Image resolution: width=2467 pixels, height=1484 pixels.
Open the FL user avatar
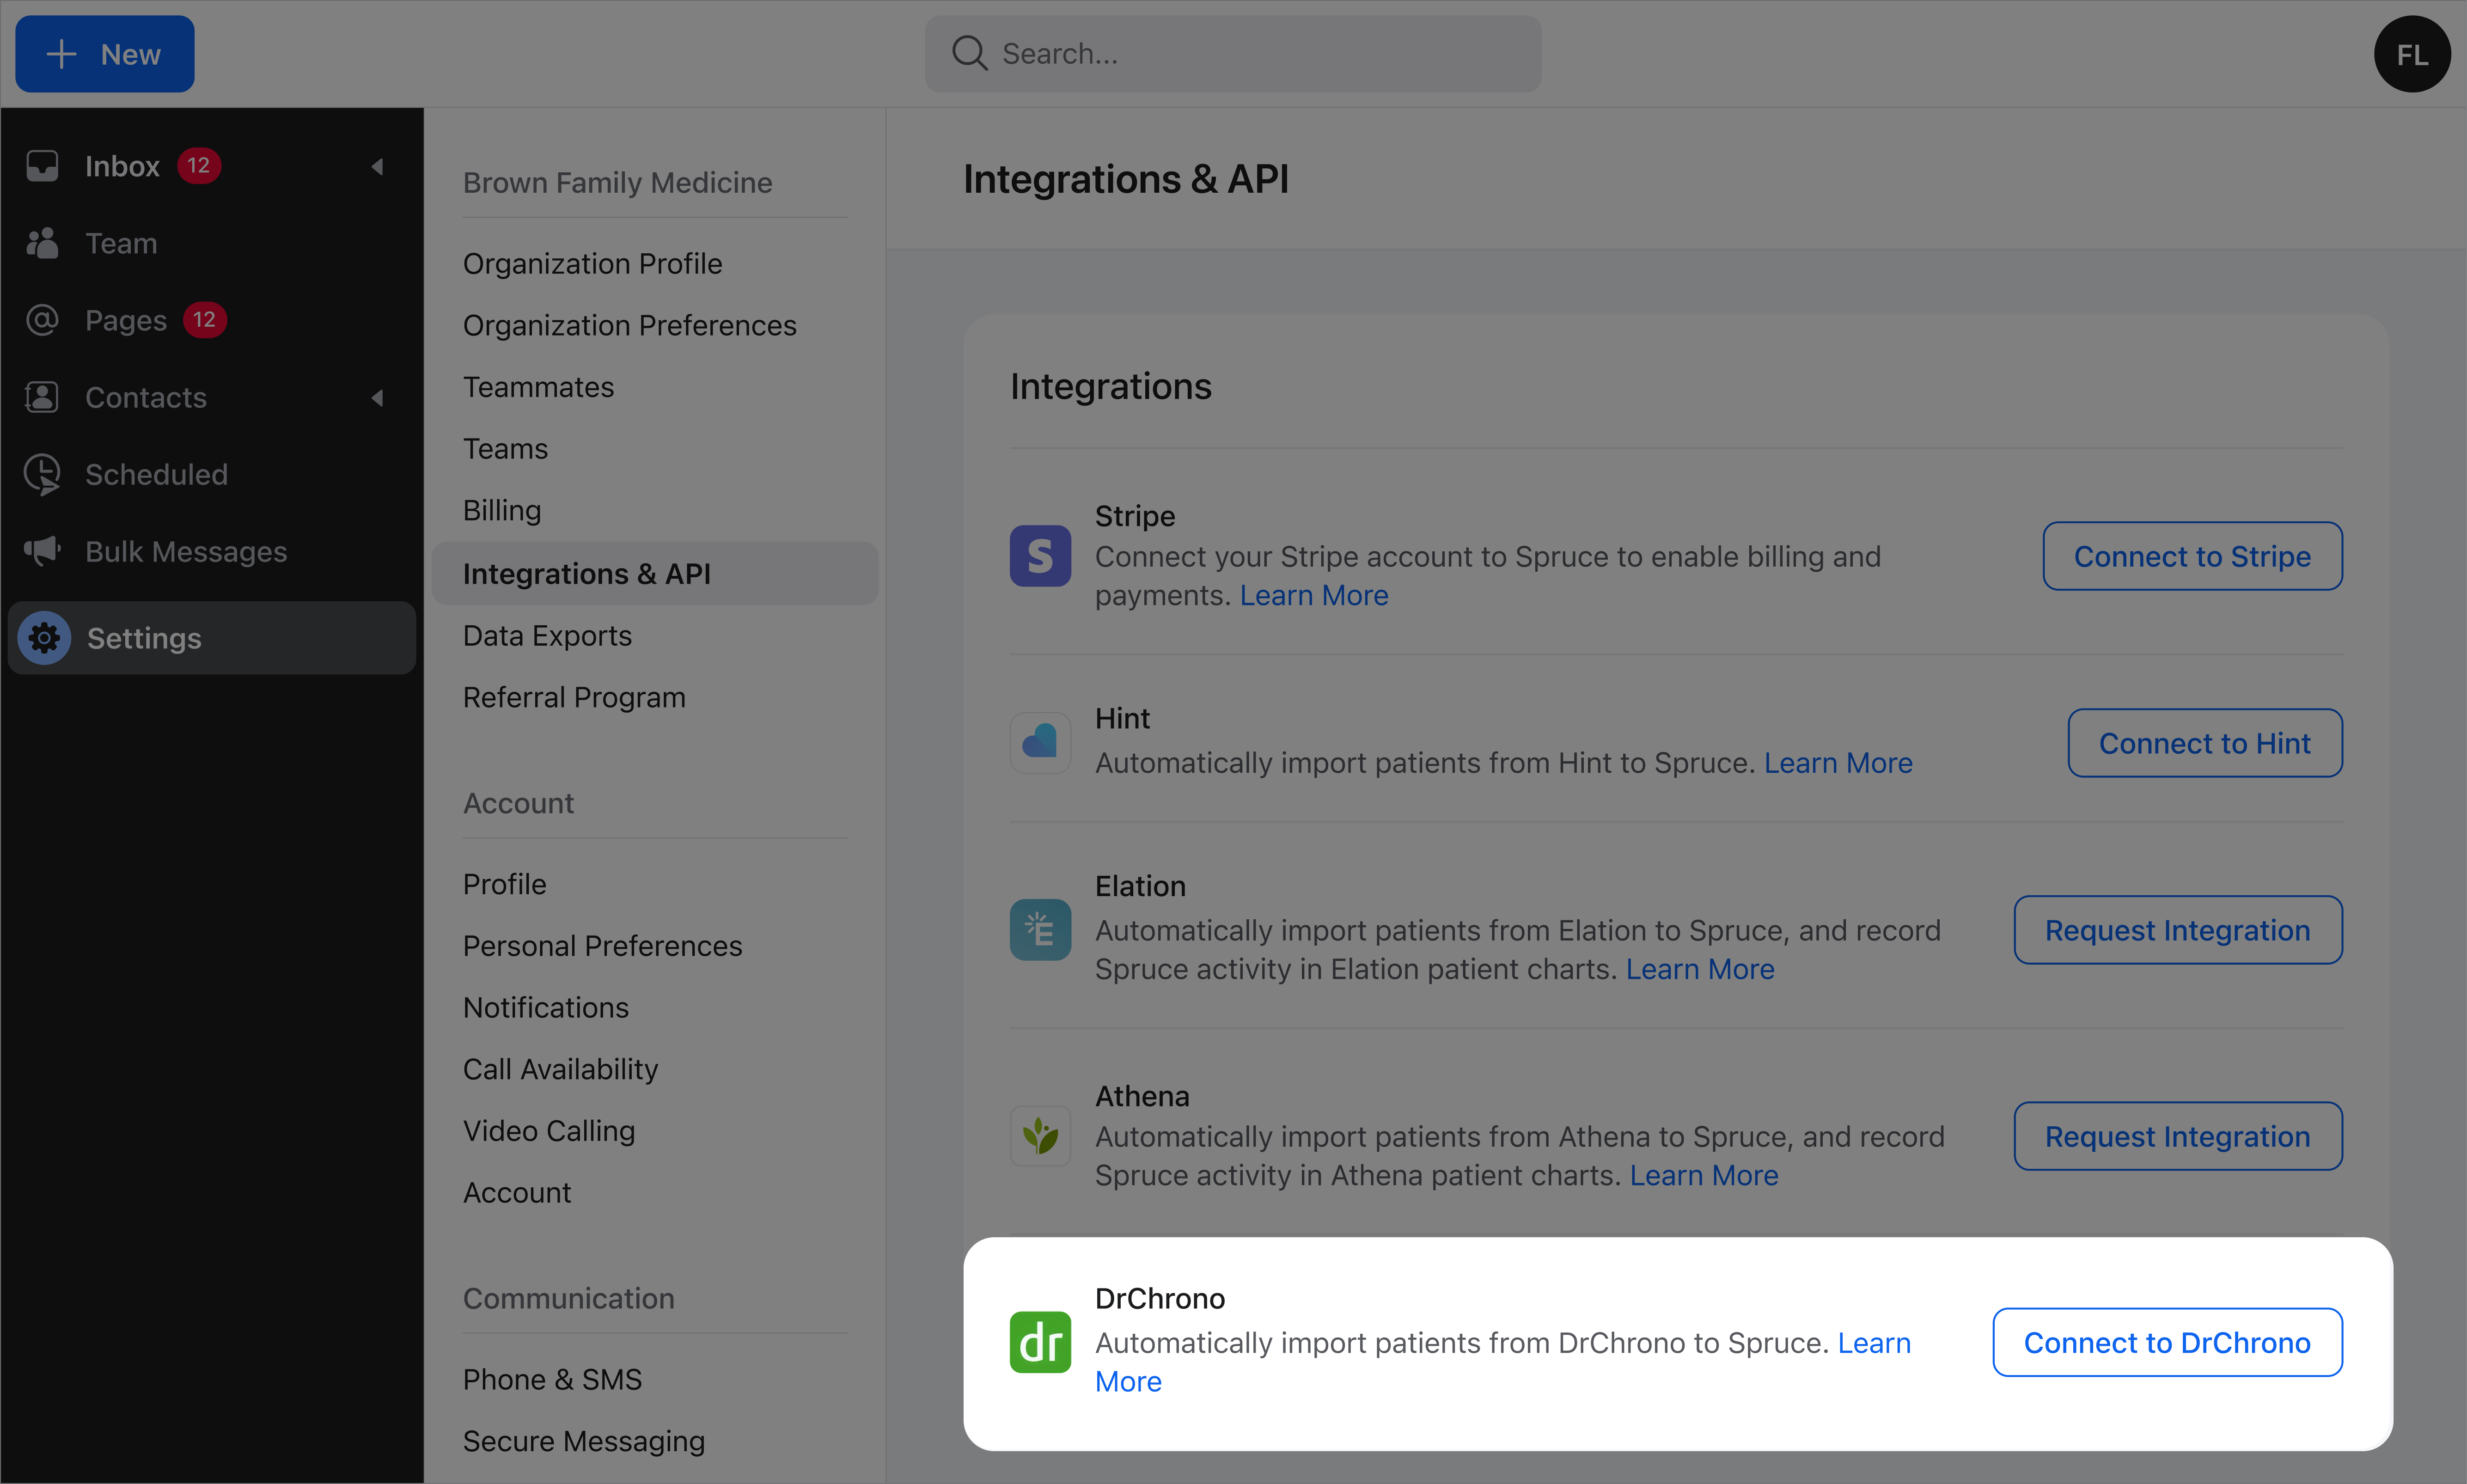pyautogui.click(x=2412, y=54)
